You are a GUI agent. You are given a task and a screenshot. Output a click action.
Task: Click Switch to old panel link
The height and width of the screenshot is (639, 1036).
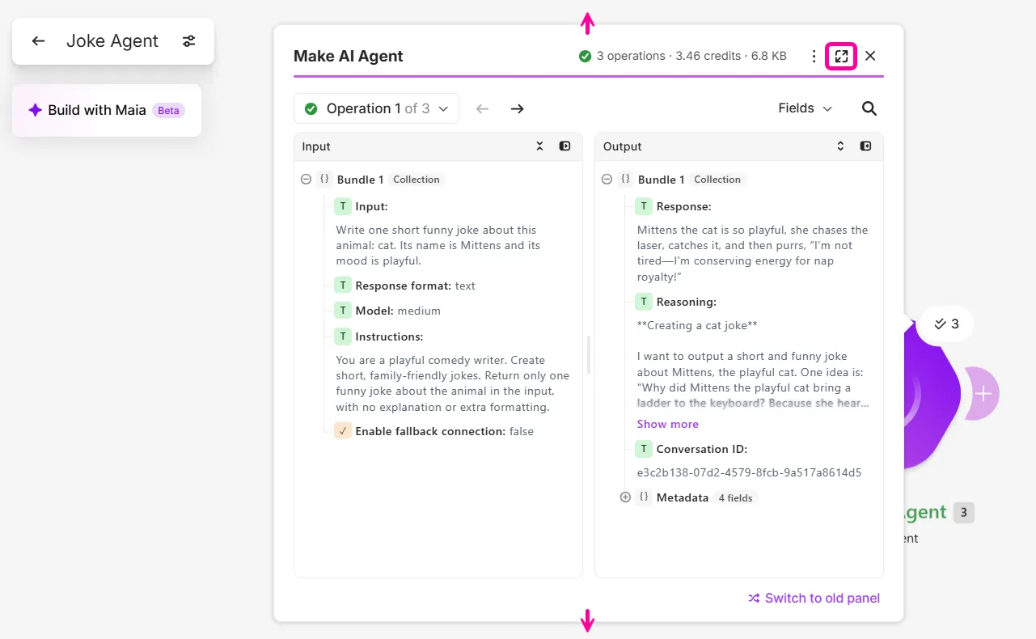click(x=814, y=598)
